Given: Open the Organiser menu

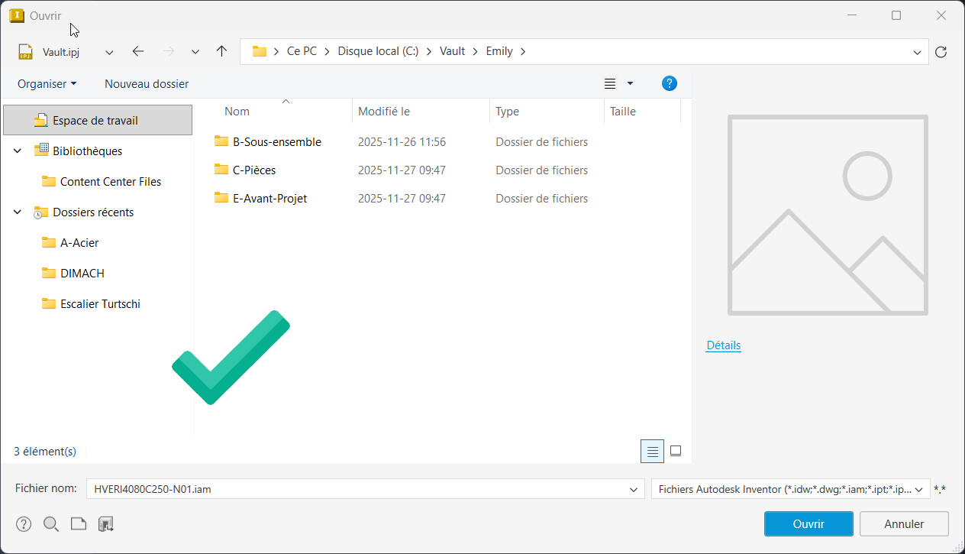Looking at the screenshot, I should 47,84.
